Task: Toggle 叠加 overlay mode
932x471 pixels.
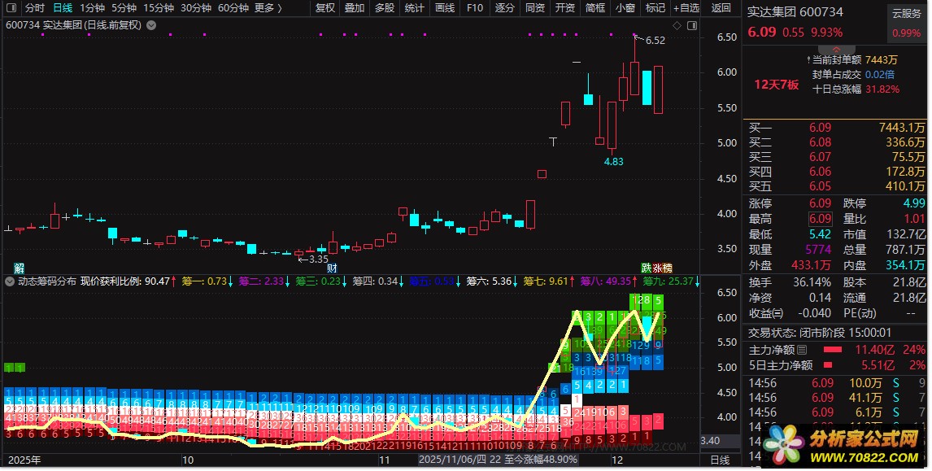Action: click(x=354, y=8)
